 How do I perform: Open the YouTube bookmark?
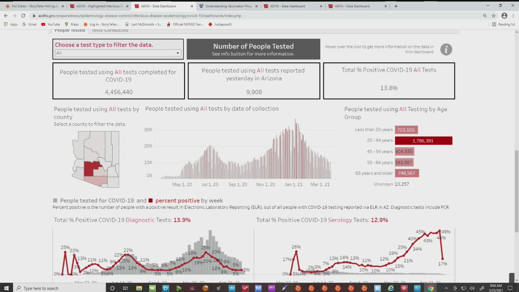click(x=51, y=24)
